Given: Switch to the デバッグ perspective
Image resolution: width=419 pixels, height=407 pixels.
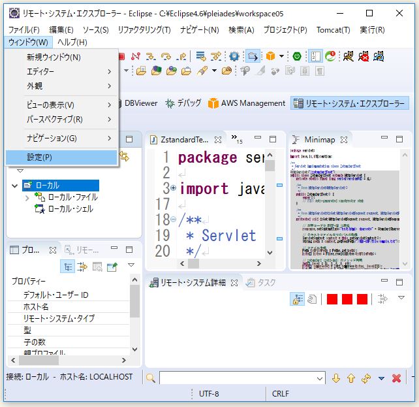Looking at the screenshot, I should pos(183,103).
